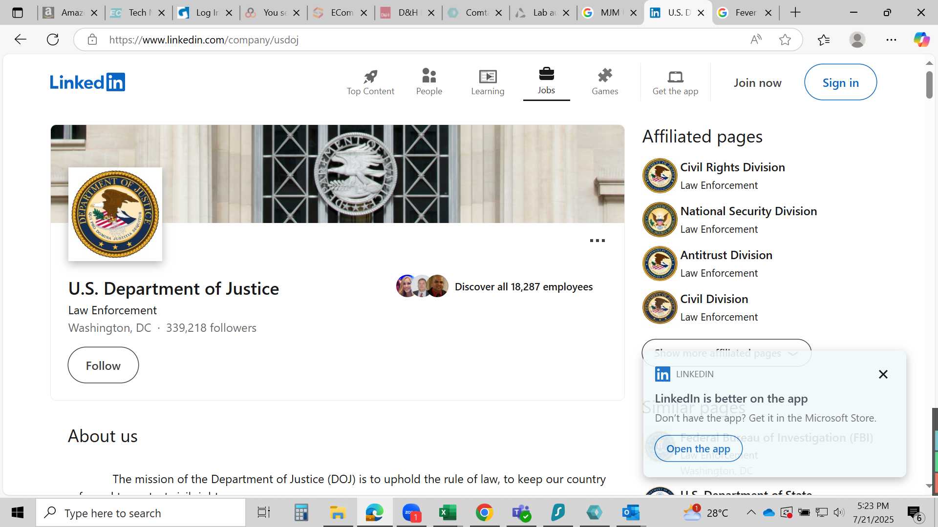The width and height of the screenshot is (938, 527).
Task: Click the Get the app laptop icon
Action: click(675, 77)
